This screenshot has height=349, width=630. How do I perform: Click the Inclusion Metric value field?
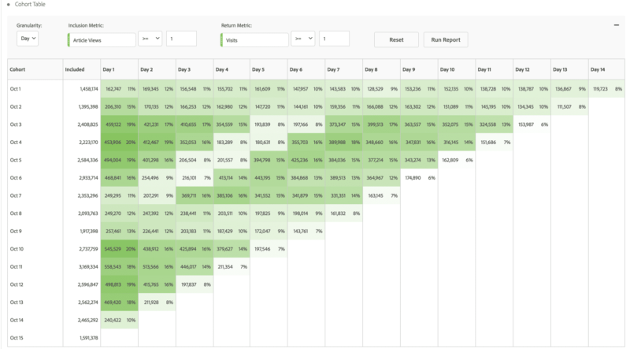pyautogui.click(x=181, y=39)
